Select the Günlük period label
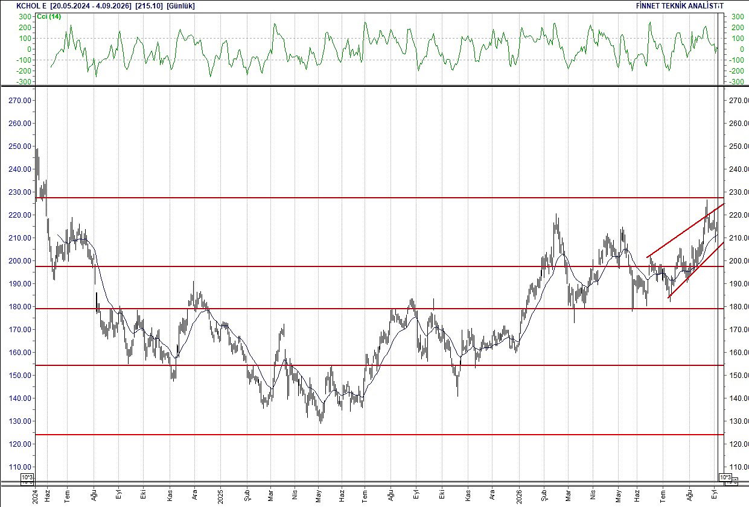 pos(180,5)
